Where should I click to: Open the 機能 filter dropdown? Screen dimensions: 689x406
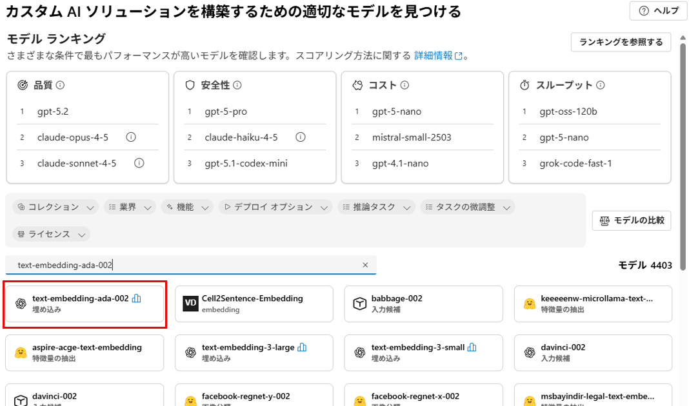(x=187, y=207)
